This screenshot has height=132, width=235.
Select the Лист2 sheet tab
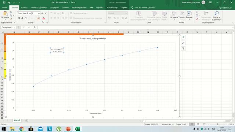pos(17,120)
